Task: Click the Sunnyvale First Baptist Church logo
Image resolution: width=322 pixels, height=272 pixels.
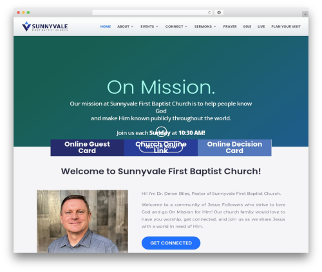Action: click(45, 26)
